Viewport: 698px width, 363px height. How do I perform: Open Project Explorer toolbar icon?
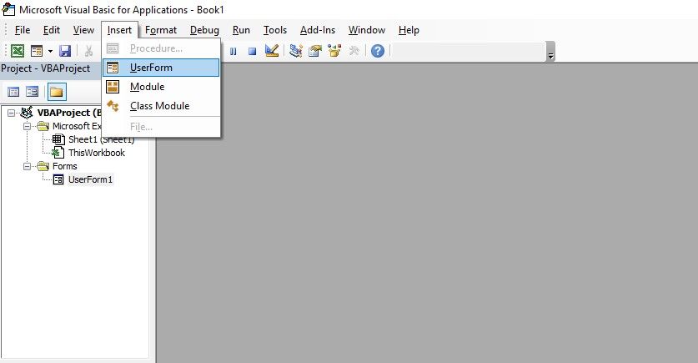295,51
